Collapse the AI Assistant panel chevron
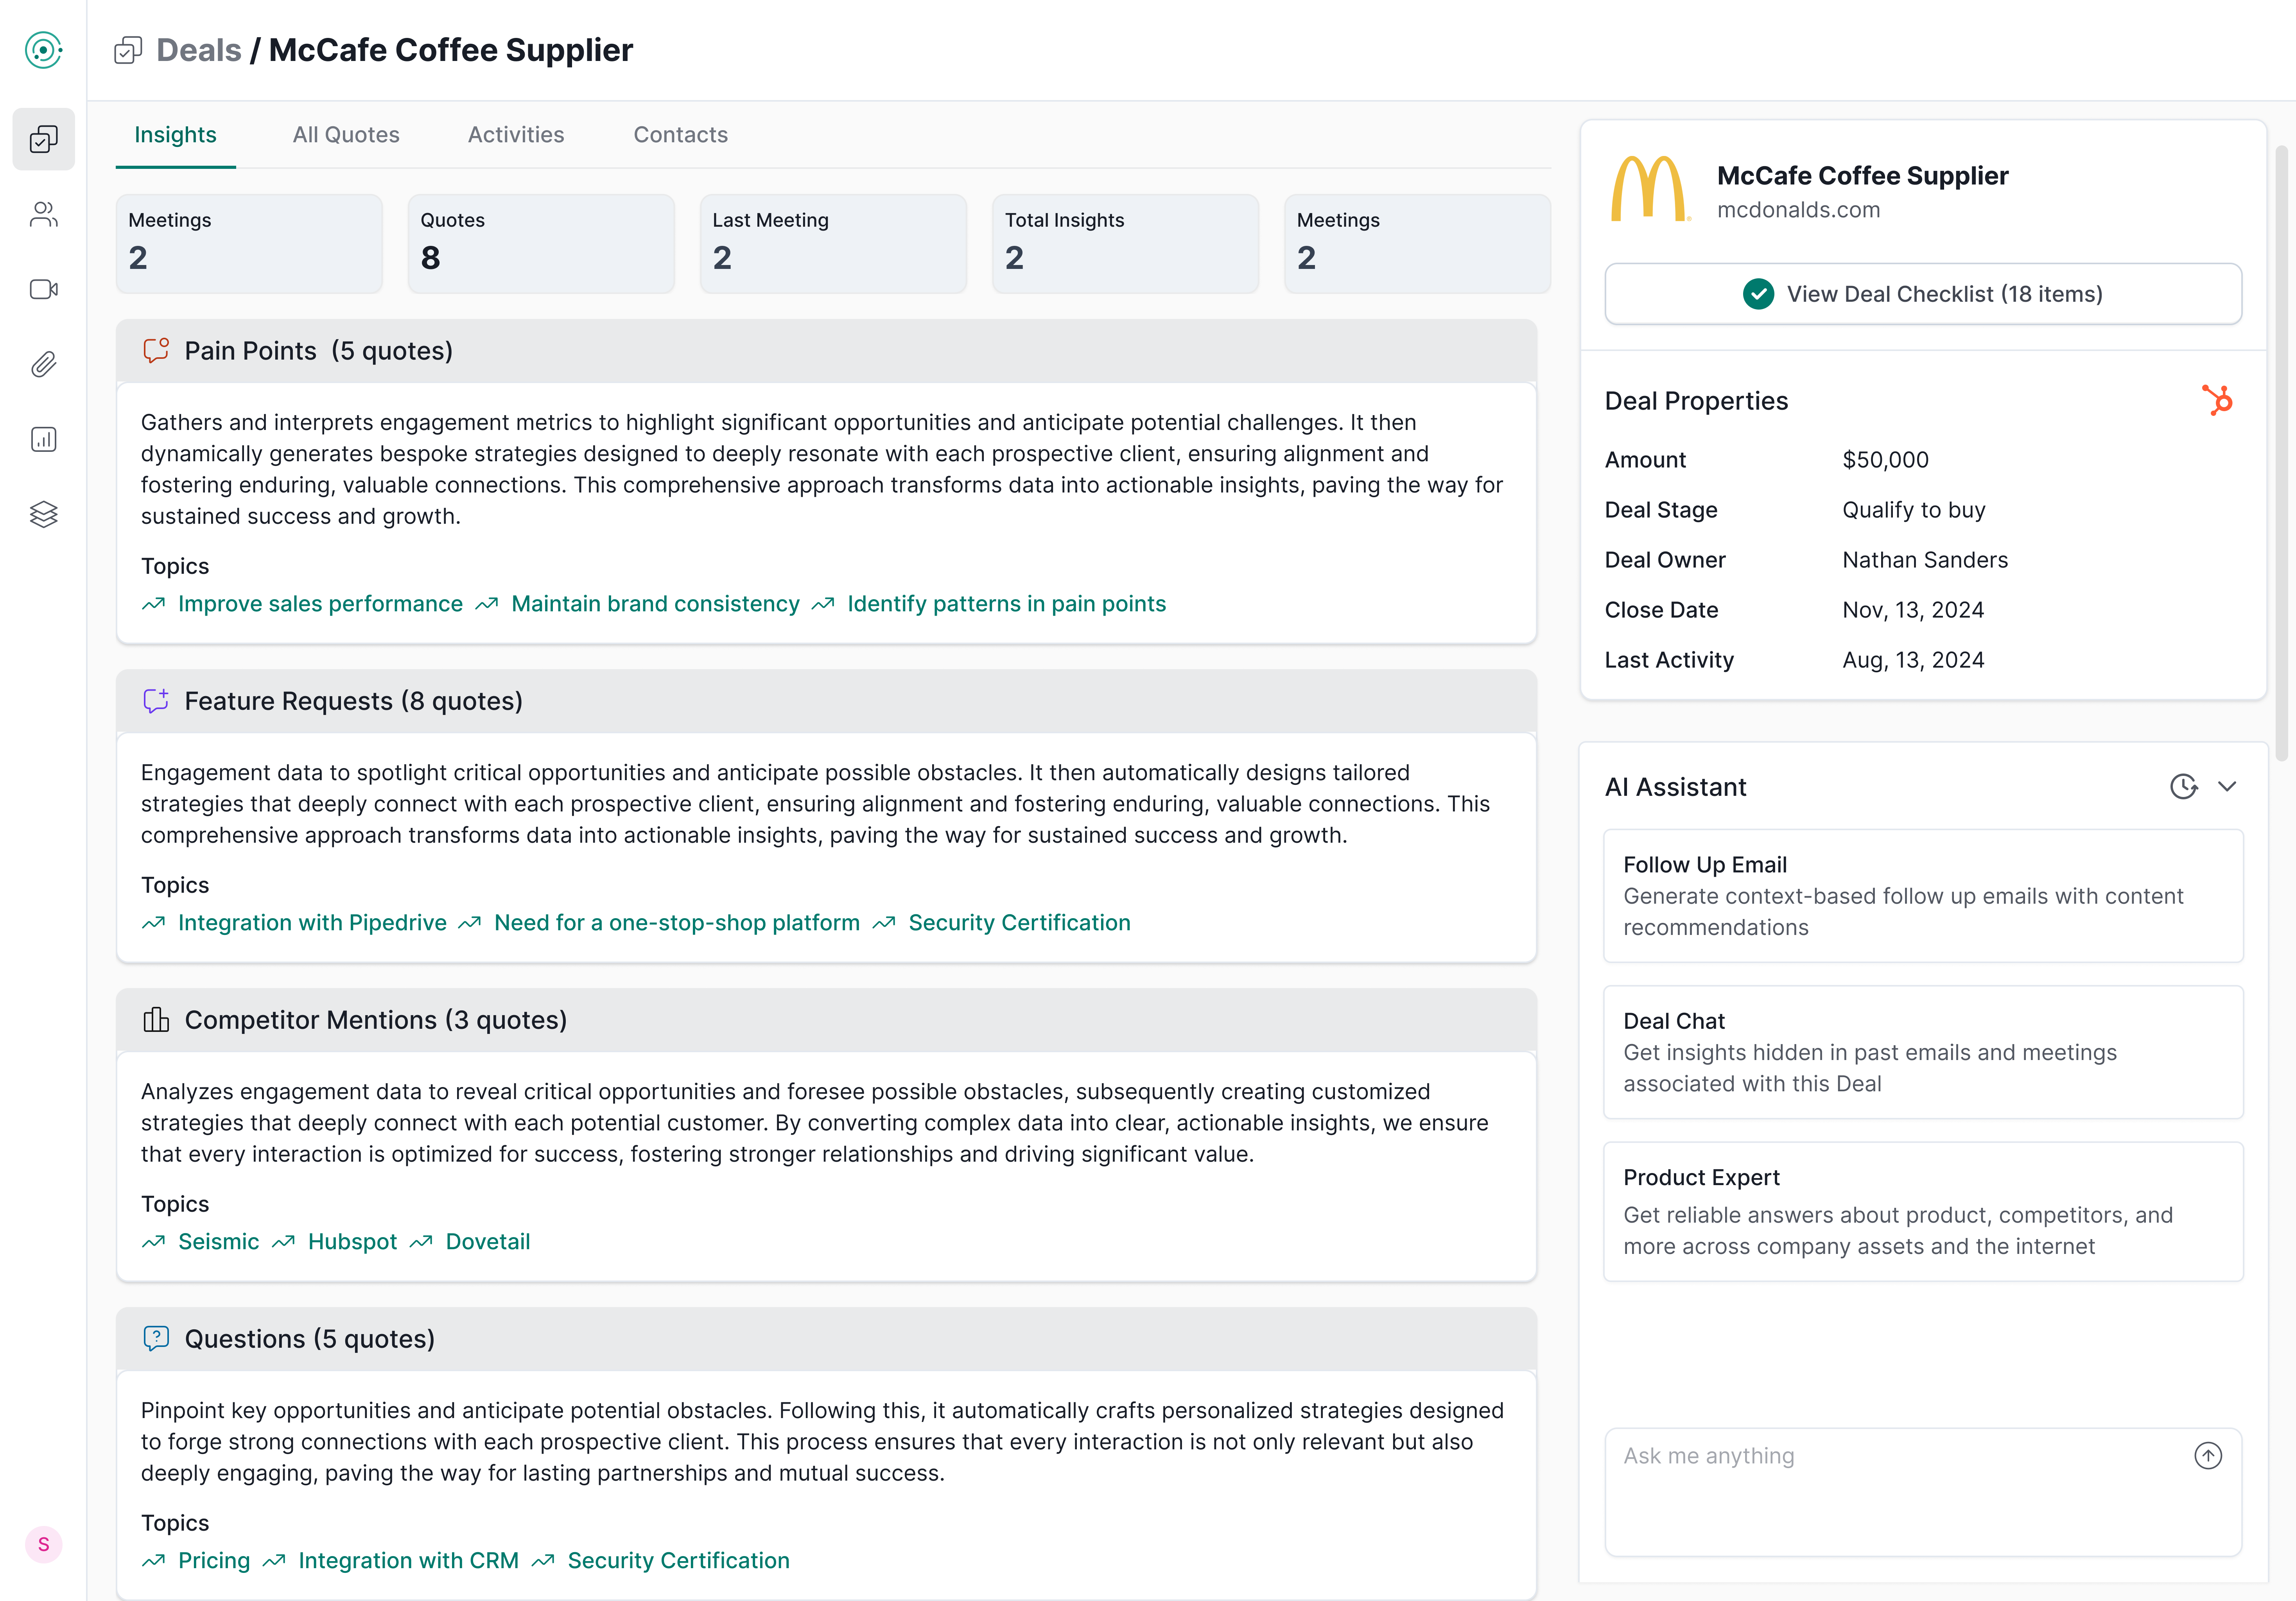This screenshot has width=2296, height=1601. [x=2228, y=786]
